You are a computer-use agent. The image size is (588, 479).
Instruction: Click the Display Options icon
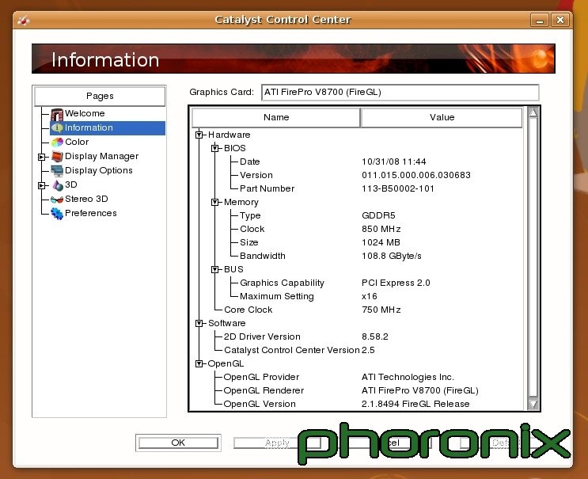click(x=57, y=171)
